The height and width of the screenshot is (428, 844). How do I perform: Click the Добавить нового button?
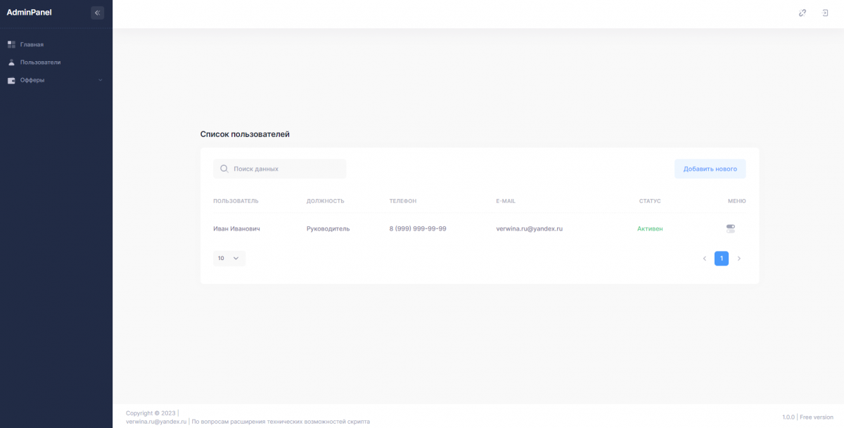tap(710, 169)
